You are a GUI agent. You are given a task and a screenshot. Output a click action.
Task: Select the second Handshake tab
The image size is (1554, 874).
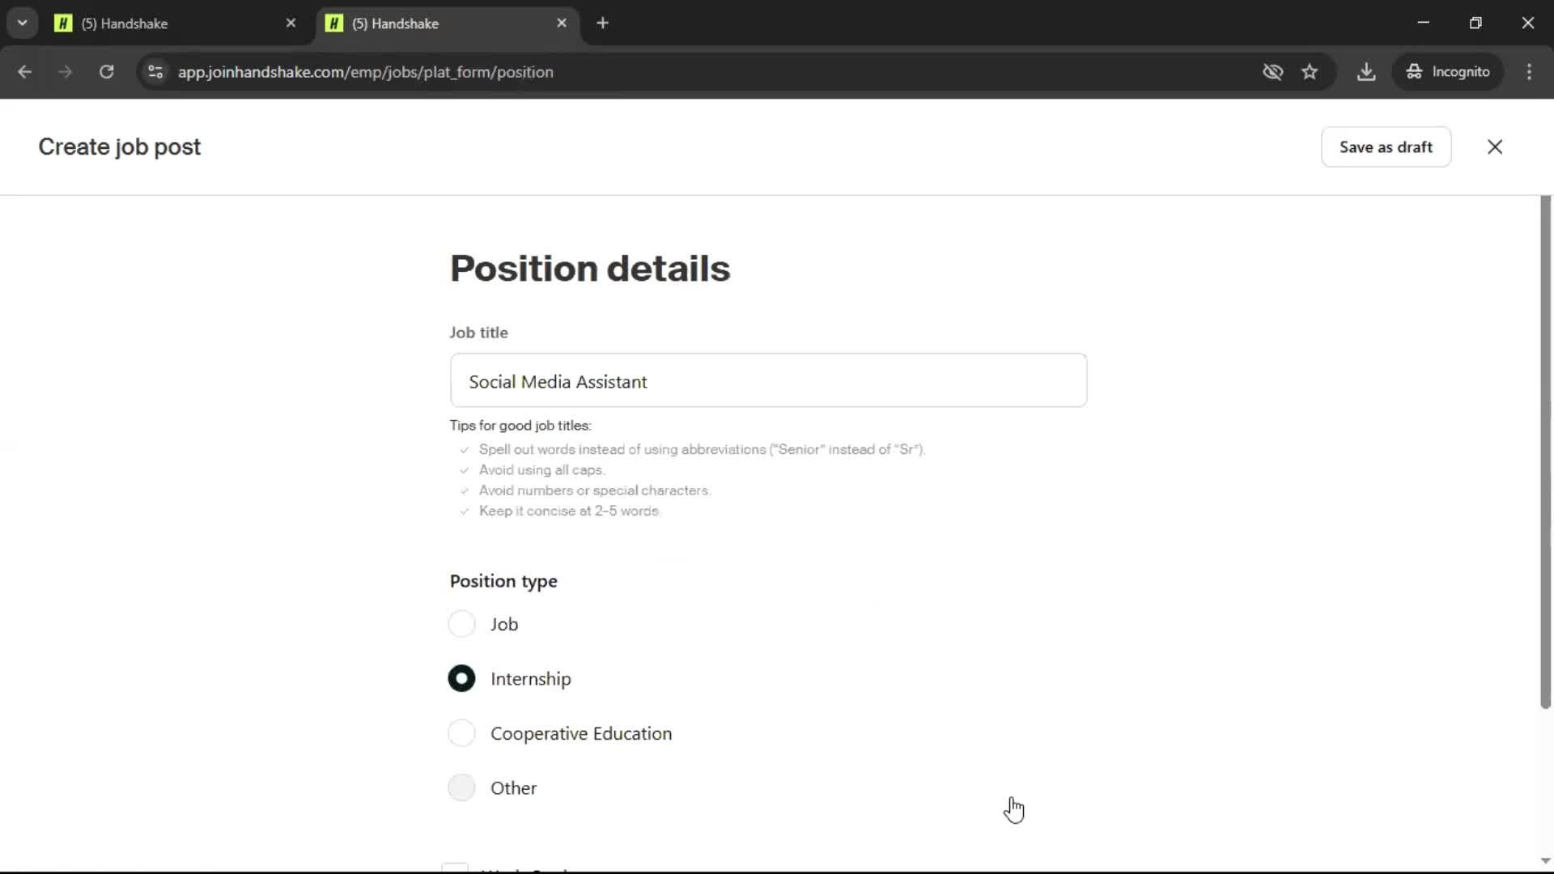pos(447,23)
